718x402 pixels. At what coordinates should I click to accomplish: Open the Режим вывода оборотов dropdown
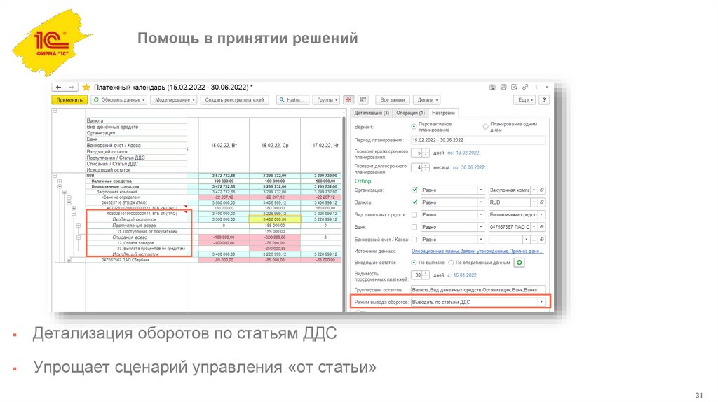point(542,302)
